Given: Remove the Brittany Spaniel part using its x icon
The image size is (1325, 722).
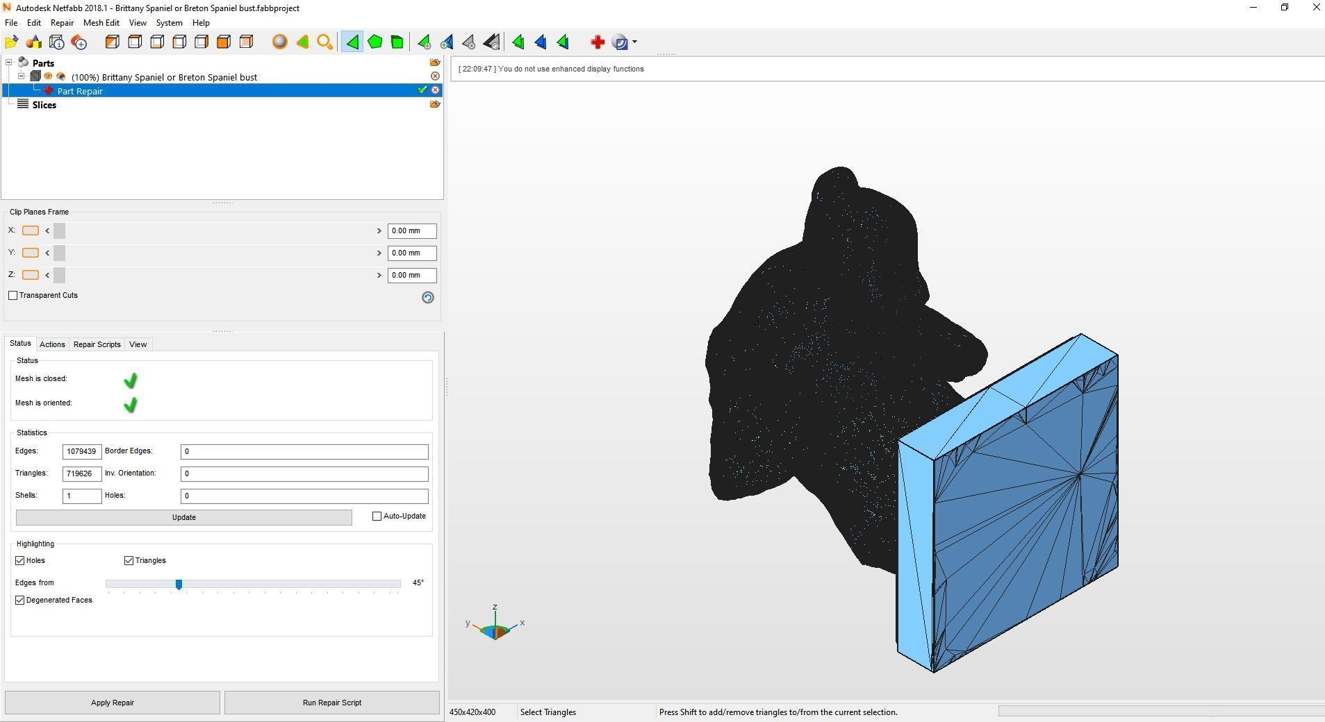Looking at the screenshot, I should point(435,76).
